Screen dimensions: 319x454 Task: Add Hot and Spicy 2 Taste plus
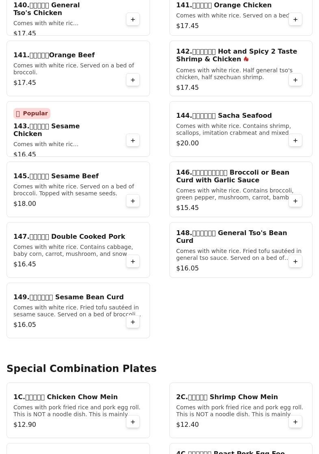[x=295, y=80]
